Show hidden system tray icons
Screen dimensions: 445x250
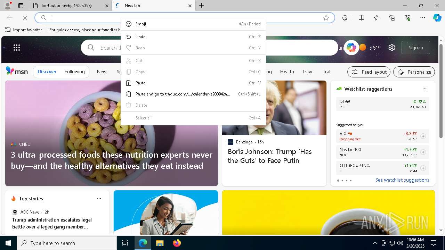tap(375, 243)
